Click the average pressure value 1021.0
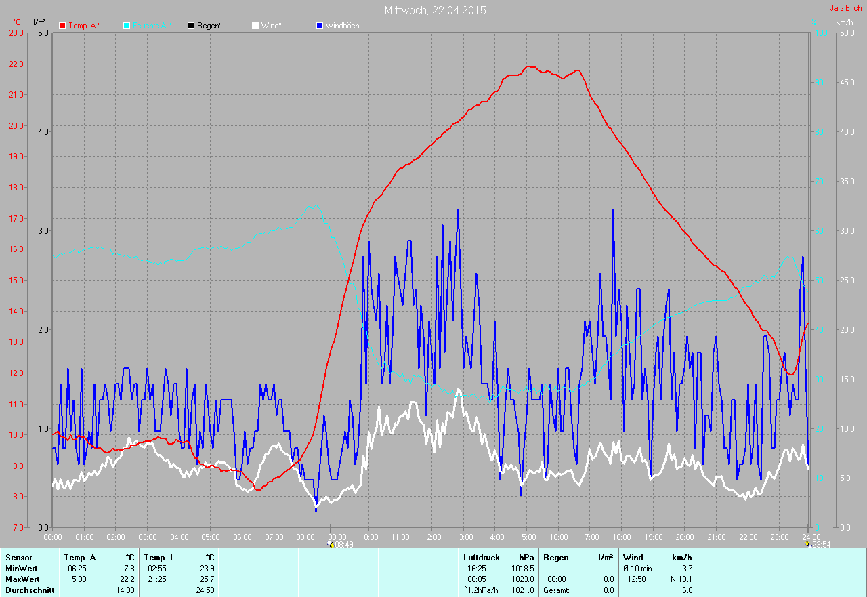This screenshot has height=597, width=867. point(523,590)
